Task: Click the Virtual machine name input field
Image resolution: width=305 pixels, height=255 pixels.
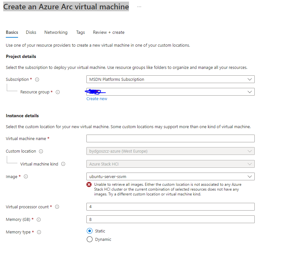Action: click(170, 138)
